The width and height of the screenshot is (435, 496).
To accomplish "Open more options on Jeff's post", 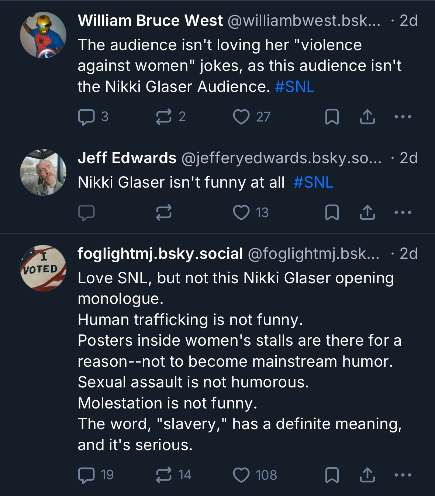I will 403,213.
